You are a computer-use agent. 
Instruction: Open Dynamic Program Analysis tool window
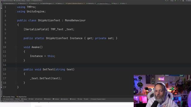point(98,99)
